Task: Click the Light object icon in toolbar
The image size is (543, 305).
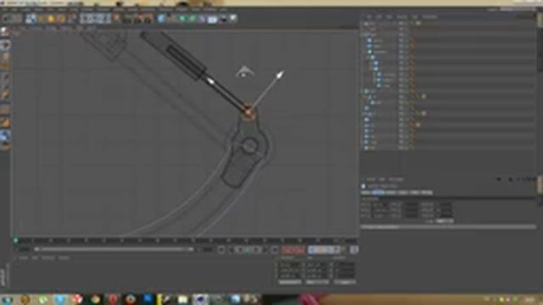Action: pyautogui.click(x=233, y=19)
